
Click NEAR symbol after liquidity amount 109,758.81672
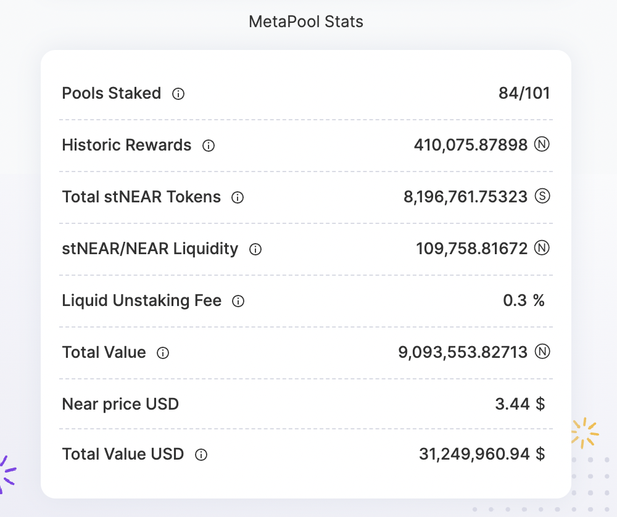[542, 248]
